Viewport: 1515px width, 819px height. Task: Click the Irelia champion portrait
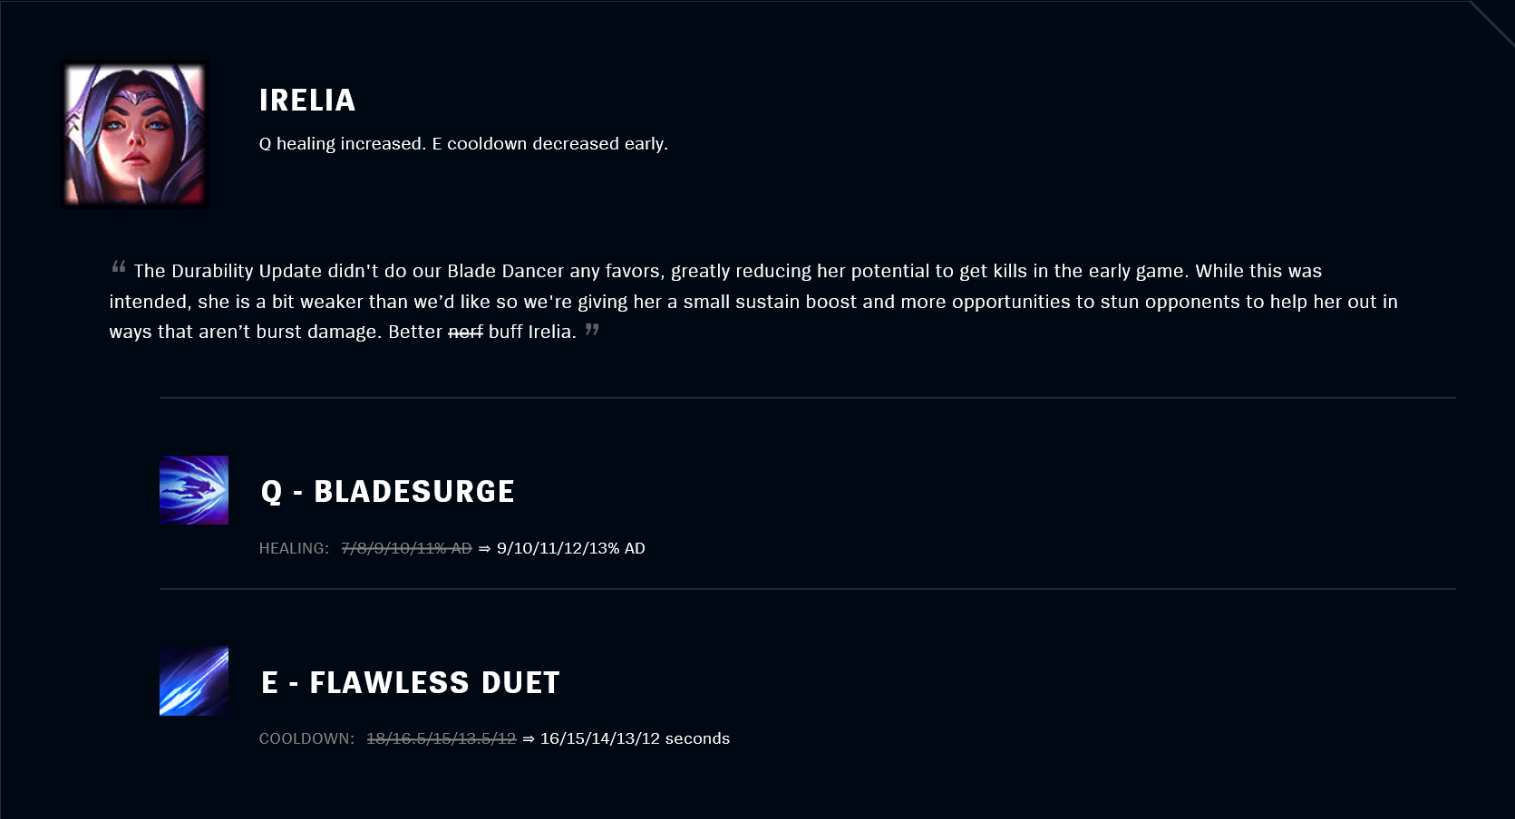coord(134,135)
